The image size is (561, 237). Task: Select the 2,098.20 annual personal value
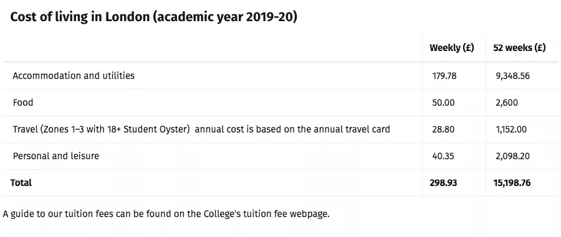512,156
